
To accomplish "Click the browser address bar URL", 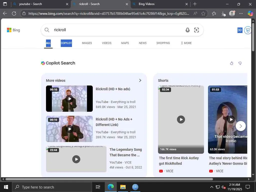I will pyautogui.click(x=109, y=13).
